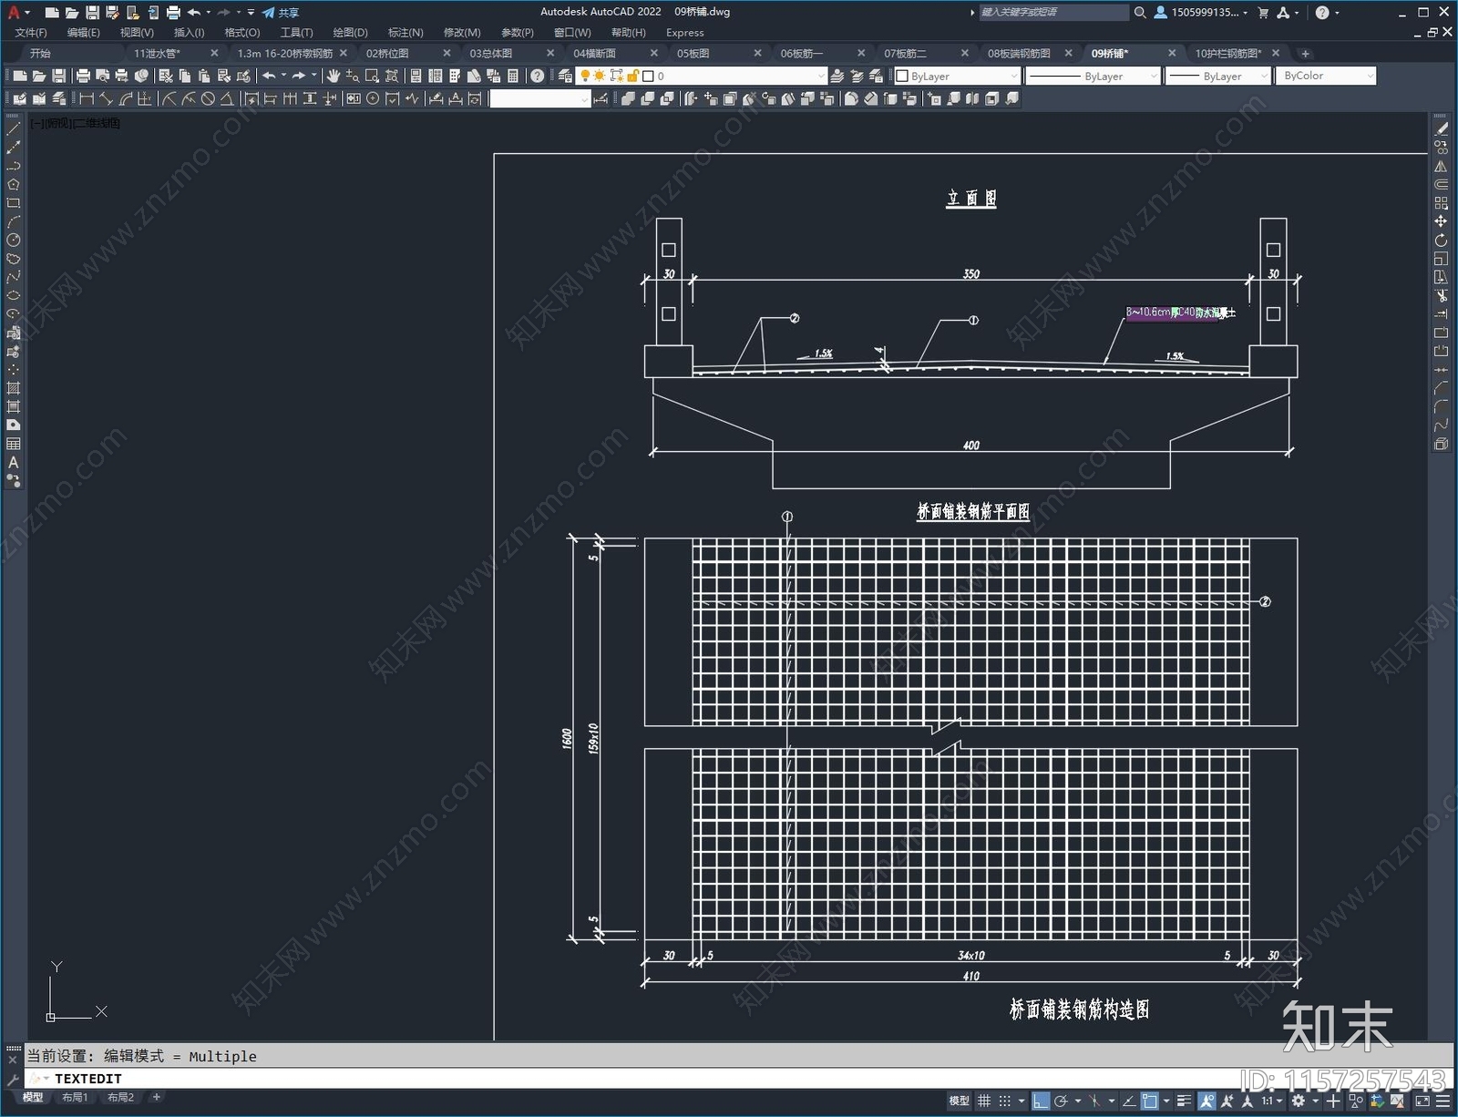Open the Layer Properties Manager icon
The width and height of the screenshot is (1458, 1117).
[x=565, y=76]
